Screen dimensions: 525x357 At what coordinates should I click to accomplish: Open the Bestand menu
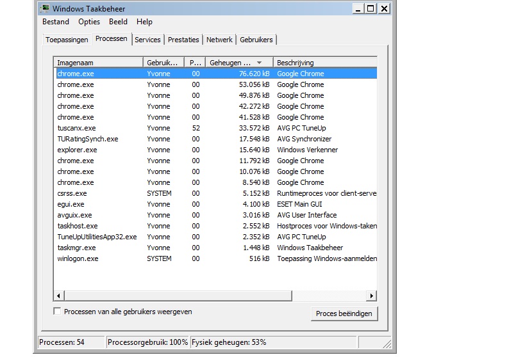[x=56, y=22]
